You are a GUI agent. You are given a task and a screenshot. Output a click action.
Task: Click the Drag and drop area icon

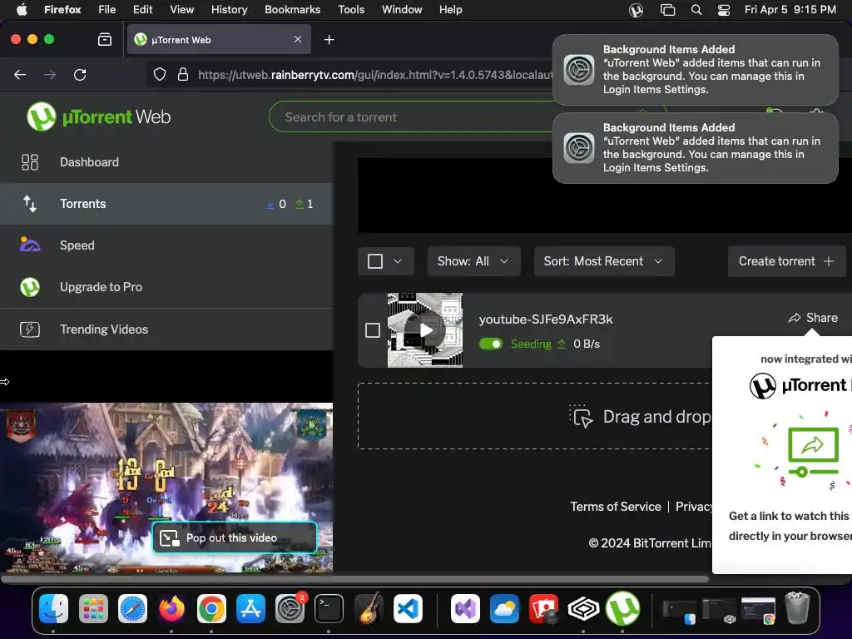(x=581, y=416)
